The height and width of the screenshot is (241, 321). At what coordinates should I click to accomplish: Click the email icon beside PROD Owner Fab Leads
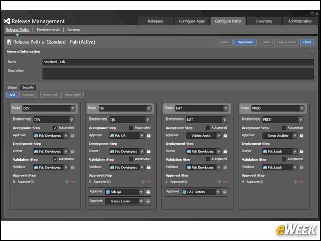301,151
